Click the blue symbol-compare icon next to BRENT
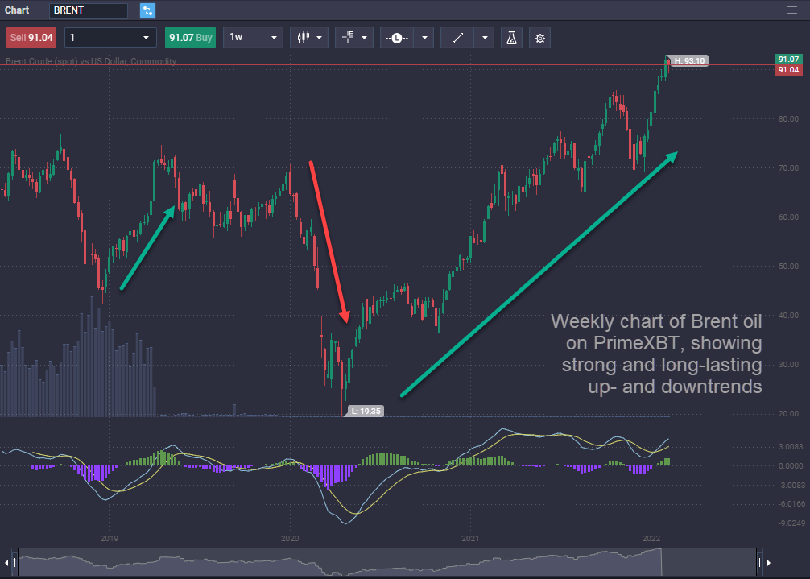Viewport: 810px width, 579px height. pos(147,10)
